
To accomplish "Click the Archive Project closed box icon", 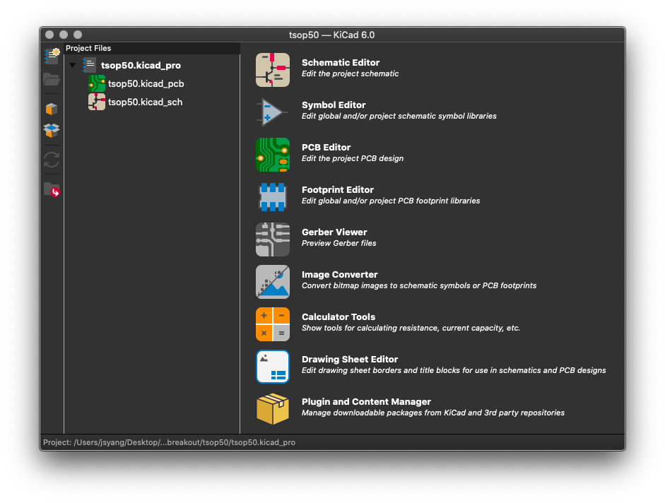I will coord(52,110).
